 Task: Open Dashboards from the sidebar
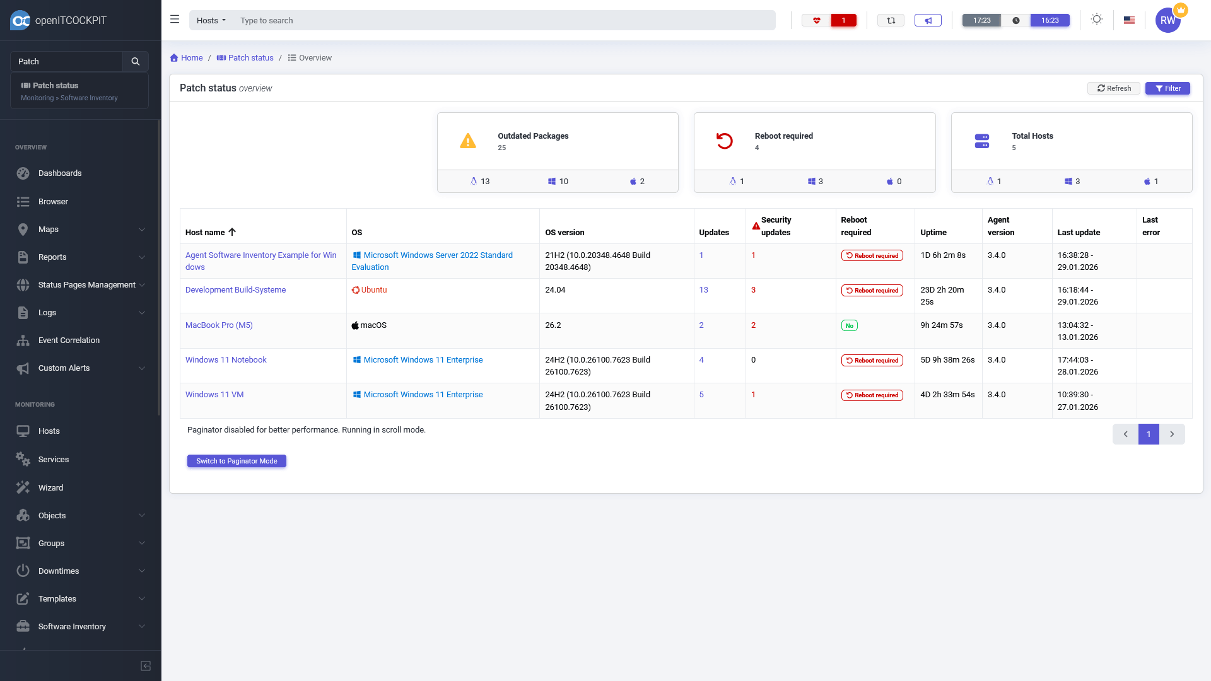pyautogui.click(x=60, y=173)
